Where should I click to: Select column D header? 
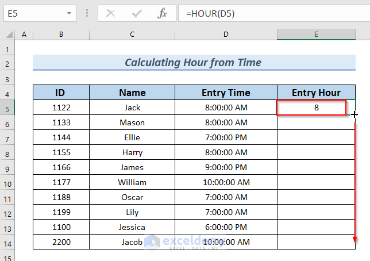click(x=226, y=35)
